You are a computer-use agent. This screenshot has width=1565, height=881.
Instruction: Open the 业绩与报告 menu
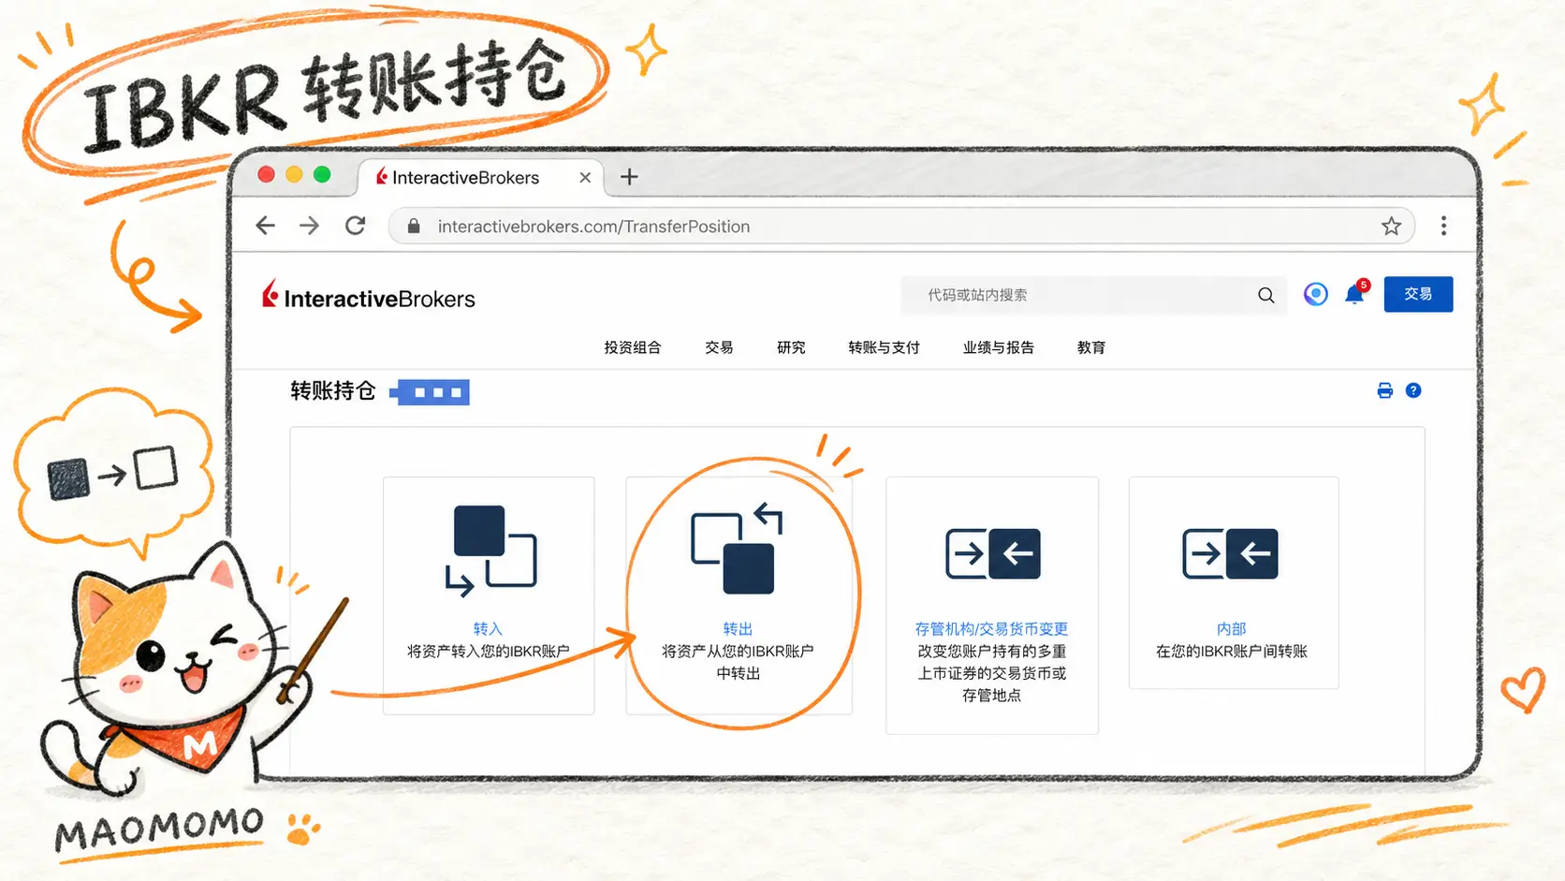coord(998,347)
